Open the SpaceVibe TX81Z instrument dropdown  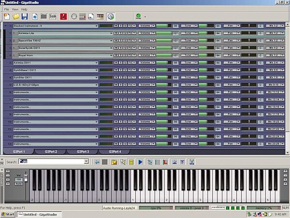point(111,41)
